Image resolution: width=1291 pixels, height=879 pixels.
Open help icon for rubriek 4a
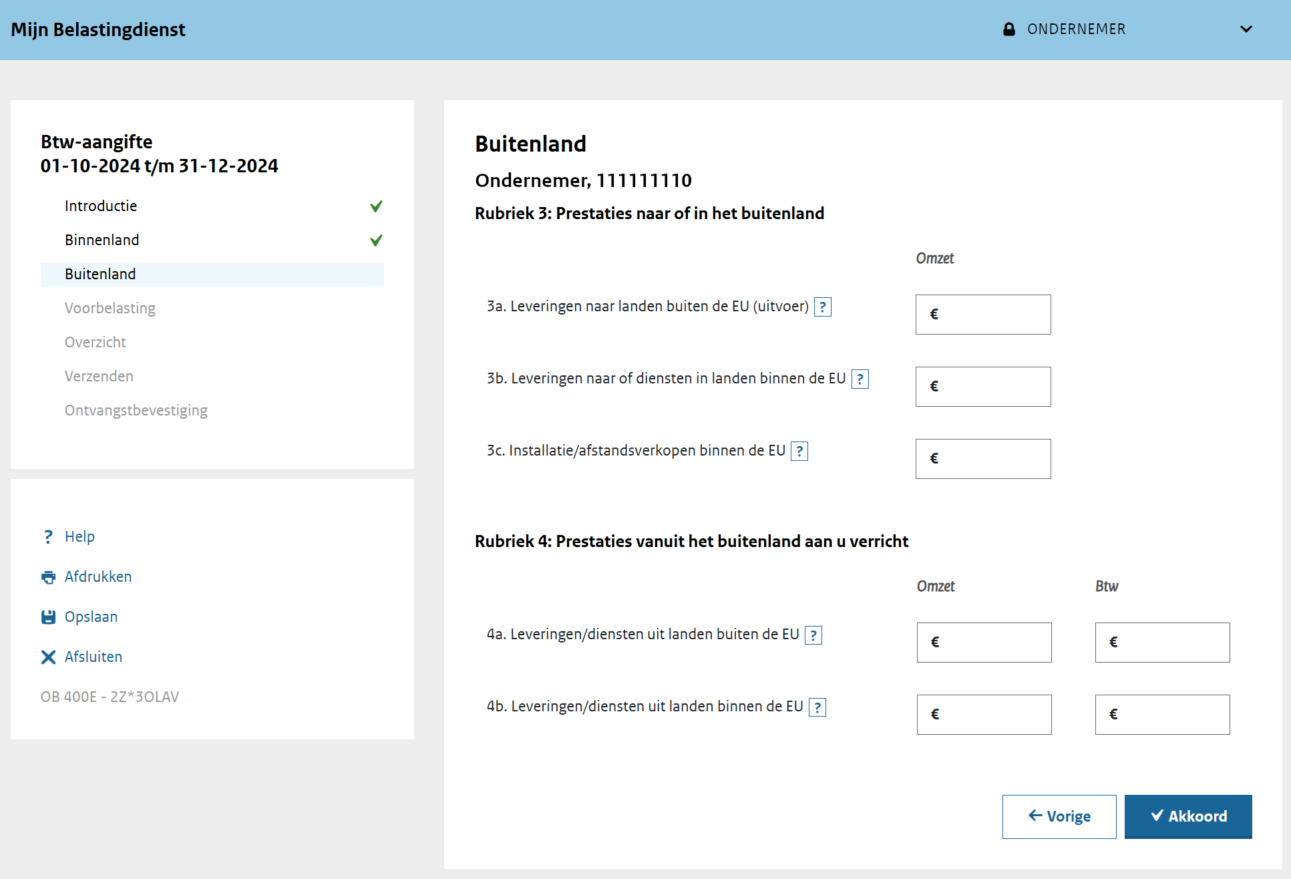[x=813, y=635]
